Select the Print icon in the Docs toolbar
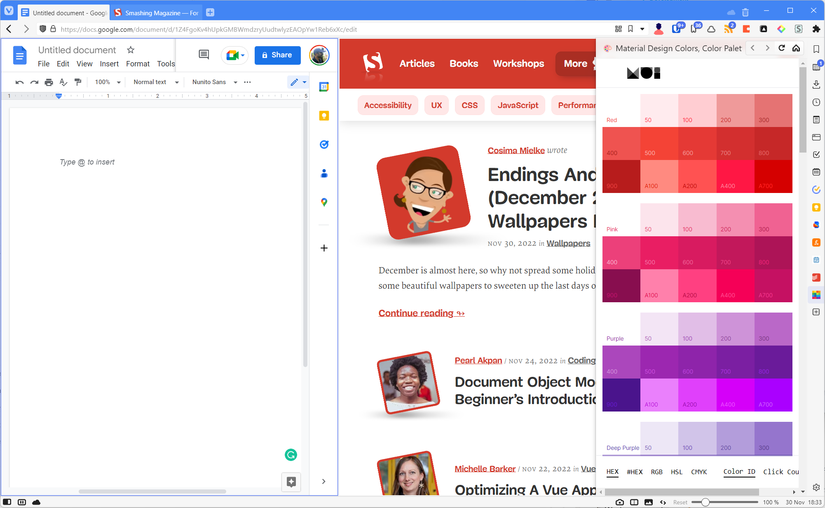 (49, 82)
